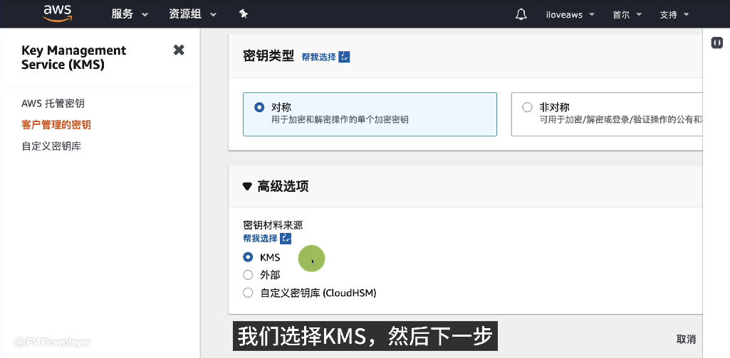Open 客户管理的密钥 in sidebar
Viewport: 730px width, 358px height.
(56, 124)
